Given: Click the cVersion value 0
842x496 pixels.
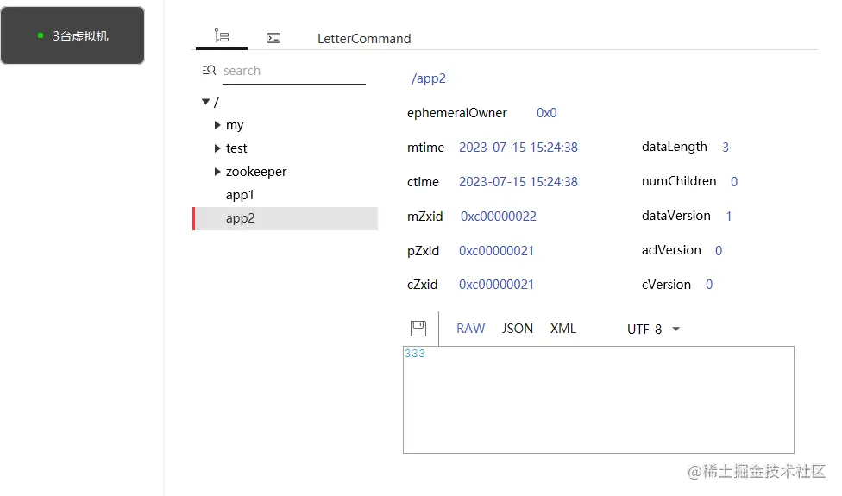Looking at the screenshot, I should tap(709, 285).
